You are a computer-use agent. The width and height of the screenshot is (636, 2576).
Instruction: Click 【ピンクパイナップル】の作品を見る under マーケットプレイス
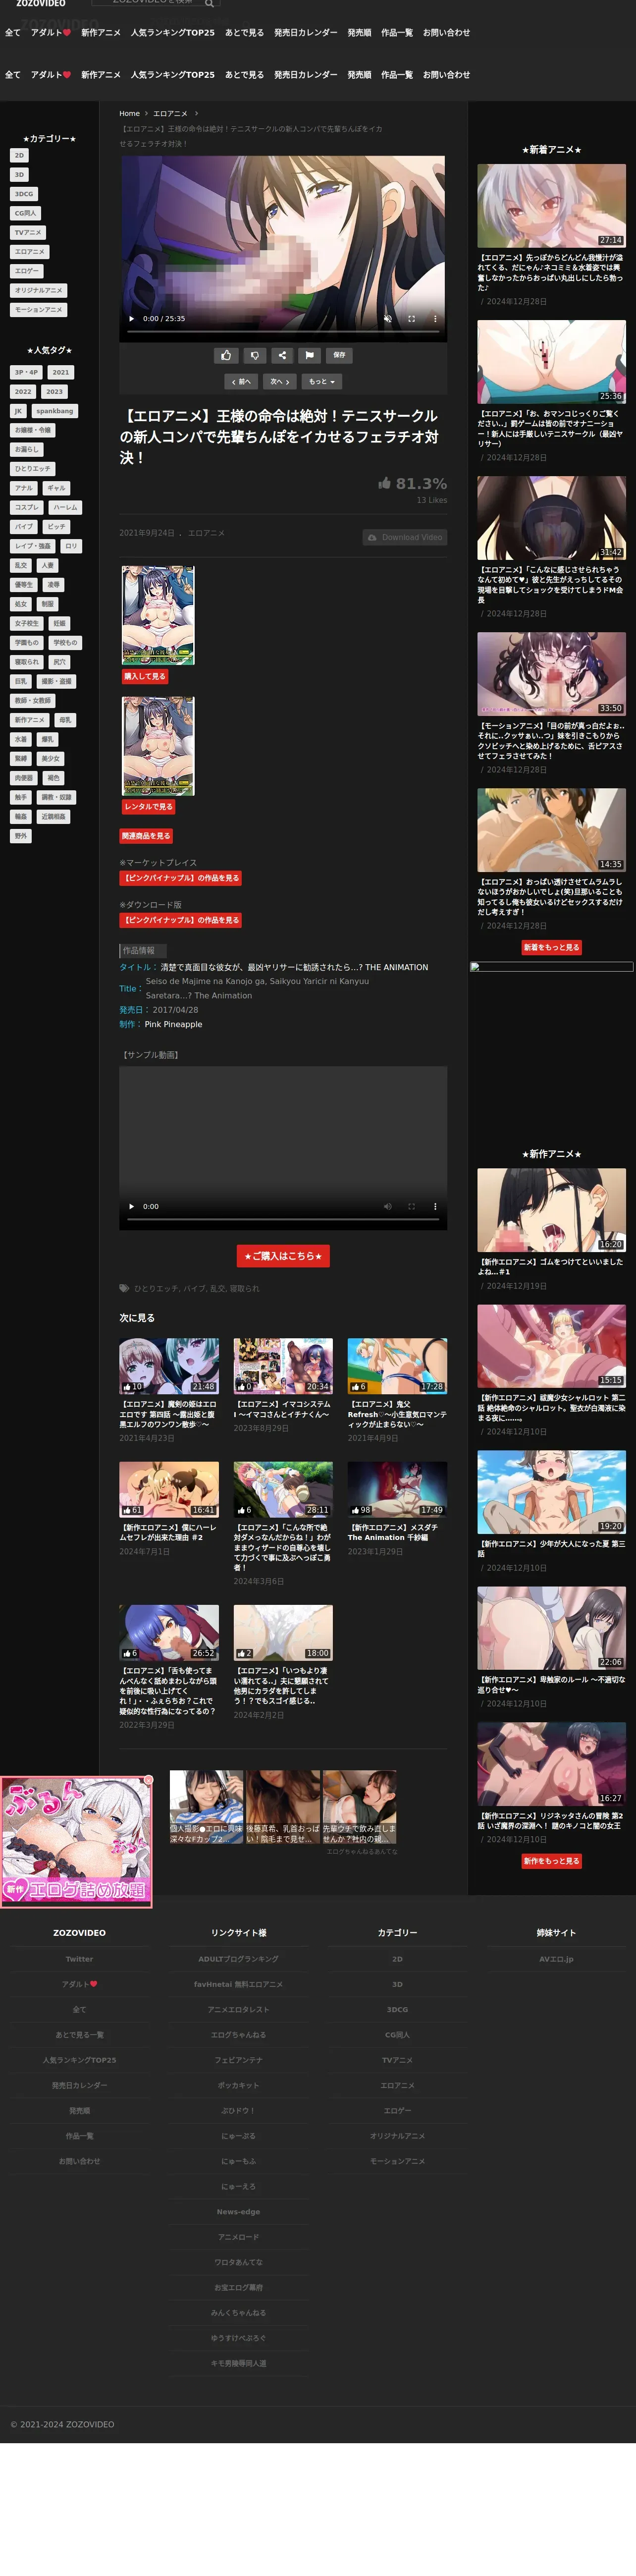(x=181, y=878)
